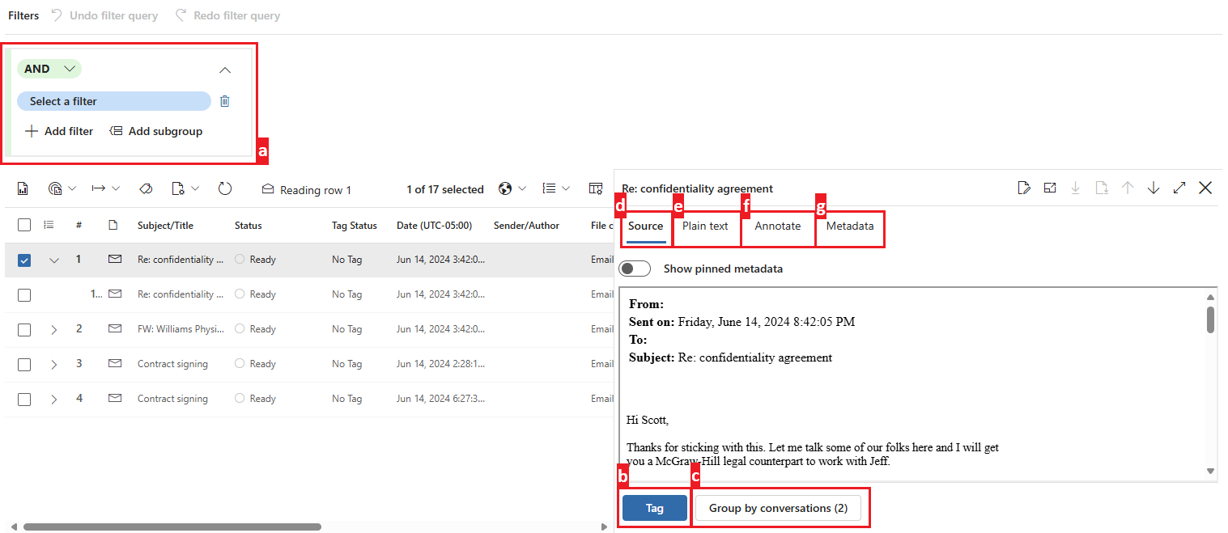Expand row 2 FW: Williams Physi conversation

click(53, 328)
